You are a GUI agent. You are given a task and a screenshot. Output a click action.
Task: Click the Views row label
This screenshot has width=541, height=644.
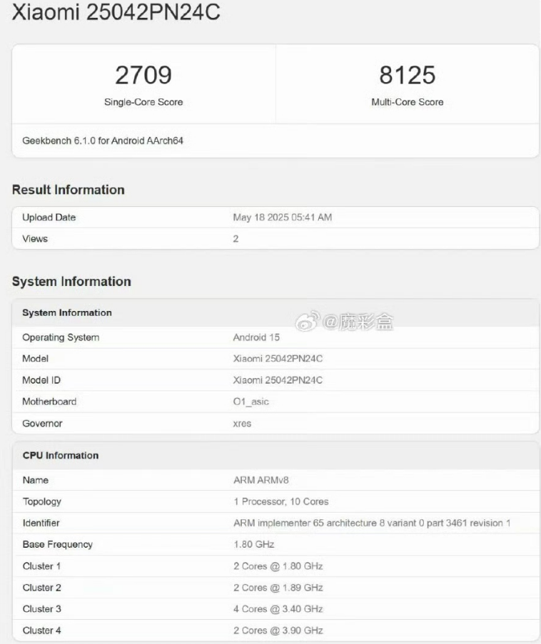click(35, 239)
